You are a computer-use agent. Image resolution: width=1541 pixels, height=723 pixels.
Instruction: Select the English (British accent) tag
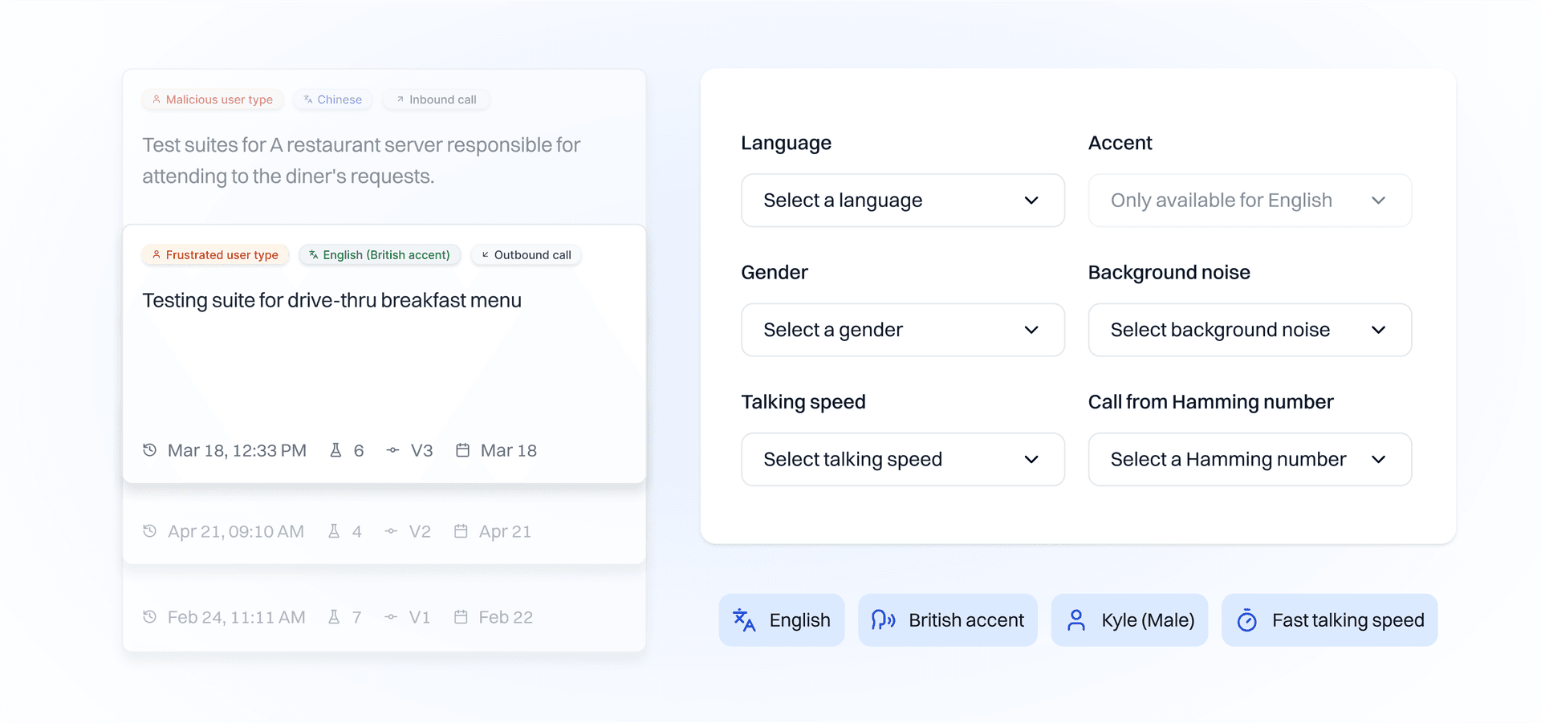point(380,255)
